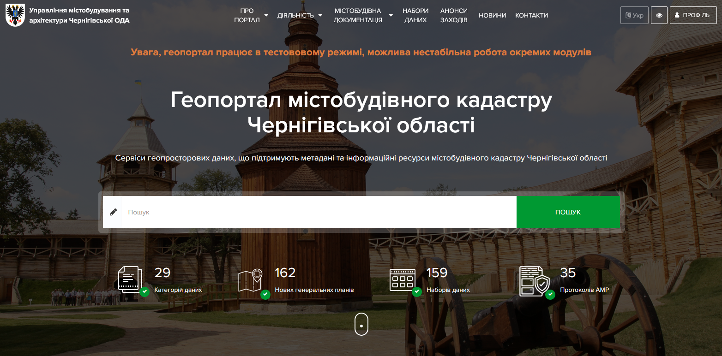Expand the МІСТОБУДІВНА ДОКУМЕНТАЦІЯ dropdown
Image resolution: width=722 pixels, height=356 pixels.
coord(363,15)
